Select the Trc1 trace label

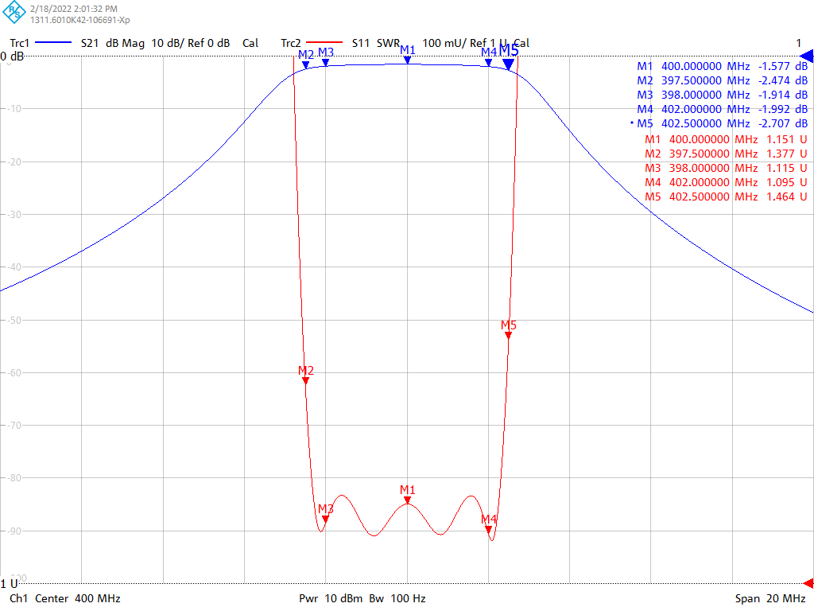click(x=20, y=43)
